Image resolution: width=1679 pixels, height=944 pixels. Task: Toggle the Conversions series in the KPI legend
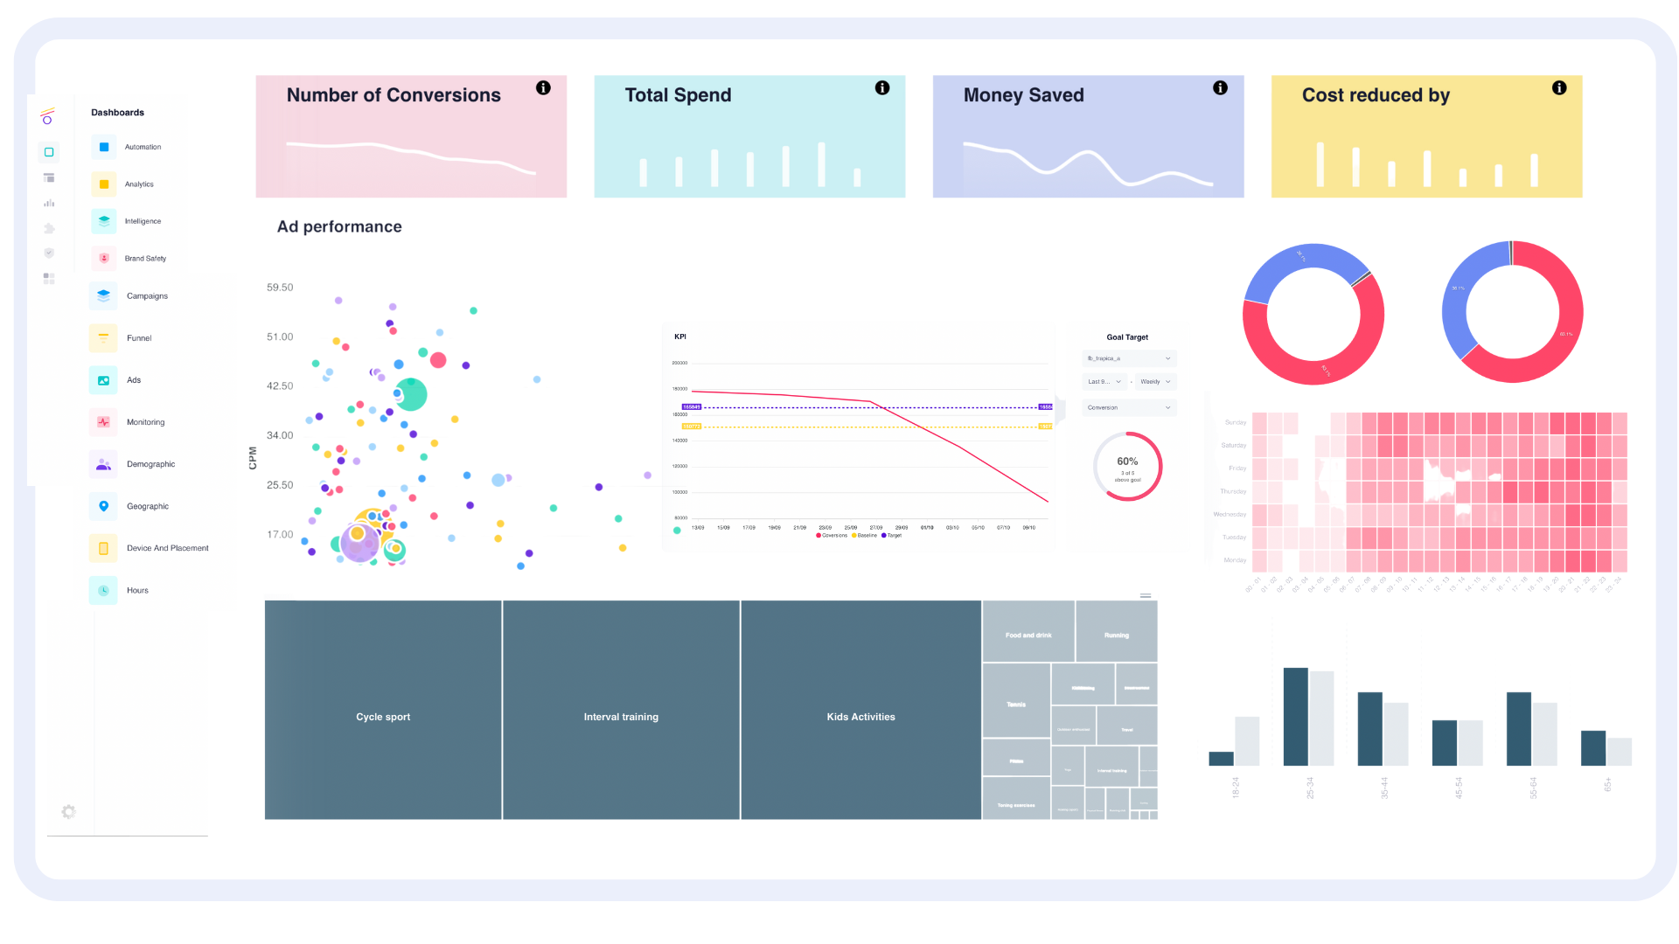tap(832, 536)
